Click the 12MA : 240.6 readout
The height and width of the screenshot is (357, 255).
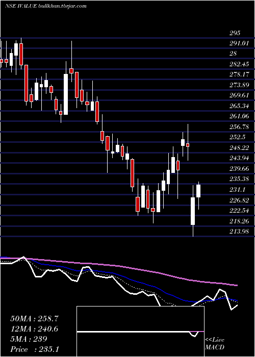[34, 329]
